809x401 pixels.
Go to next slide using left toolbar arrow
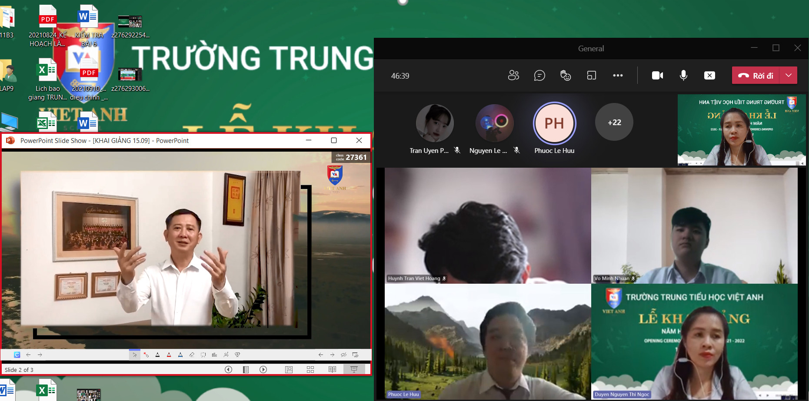(40, 355)
